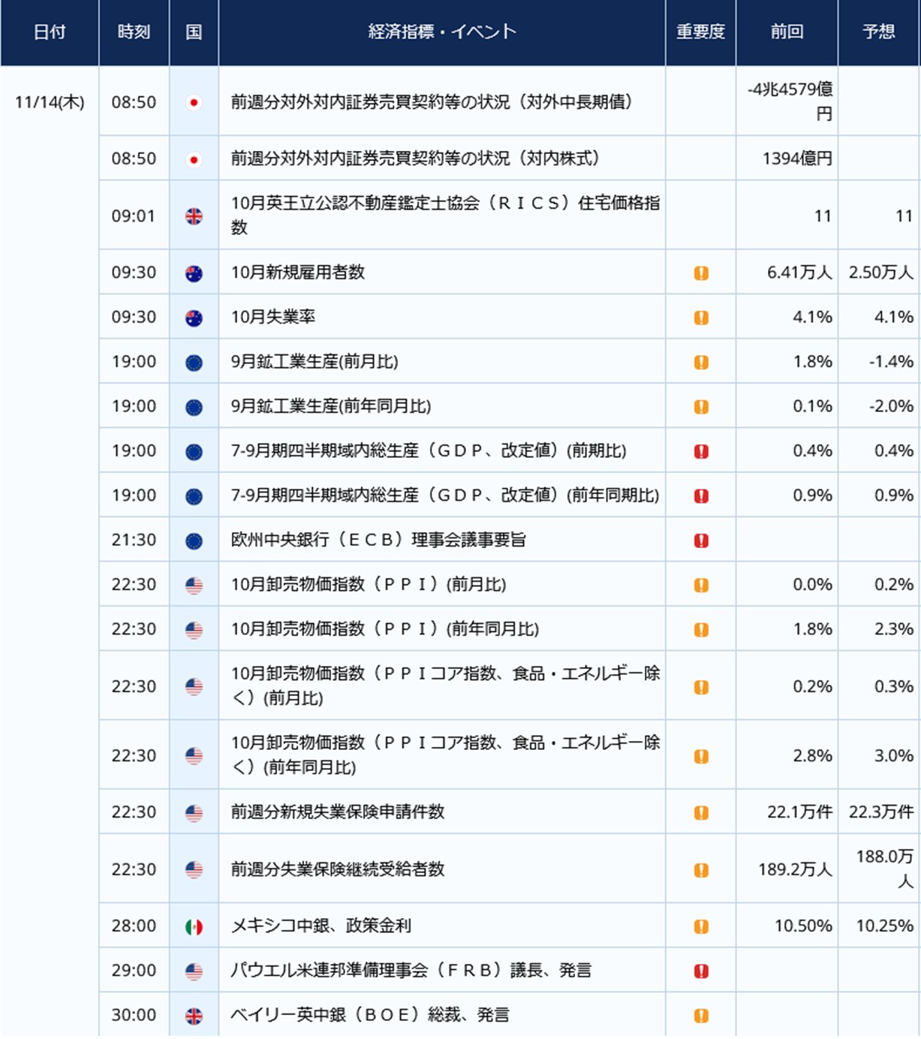Select event 前週分失業保険継続受給者数
Image resolution: width=921 pixels, height=1039 pixels.
[338, 869]
